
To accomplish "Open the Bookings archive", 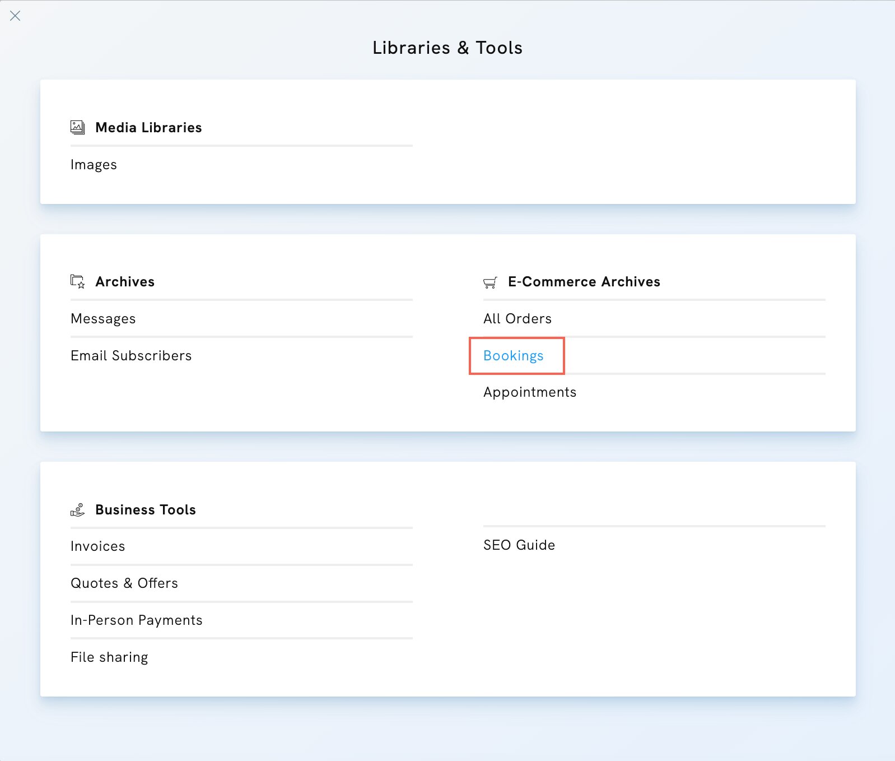I will tap(514, 356).
